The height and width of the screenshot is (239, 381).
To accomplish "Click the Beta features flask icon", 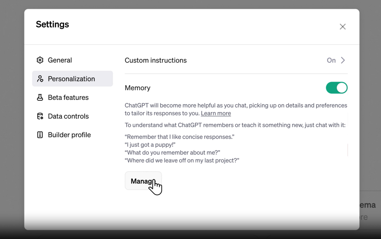I will 40,97.
